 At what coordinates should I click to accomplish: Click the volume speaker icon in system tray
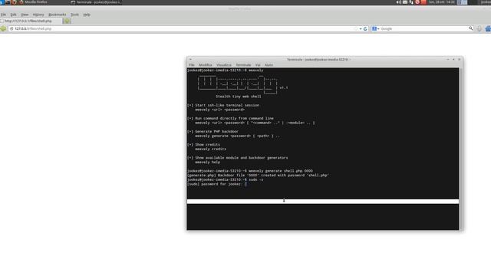pos(399,2)
